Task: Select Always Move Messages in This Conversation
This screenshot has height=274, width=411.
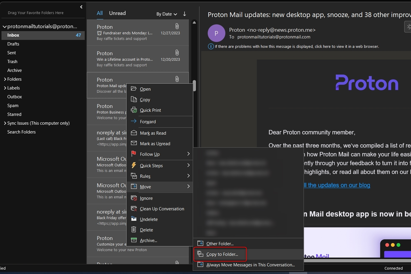Action: [248, 265]
